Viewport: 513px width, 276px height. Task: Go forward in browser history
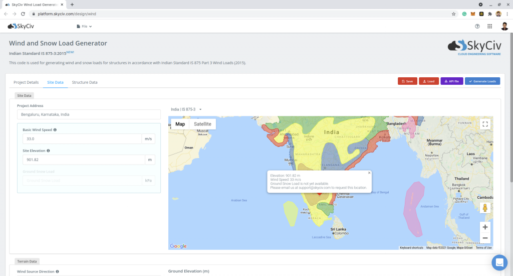point(15,14)
